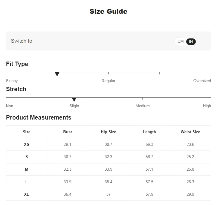
Task: Click the Stretch slider triangle marker
Action: (74, 100)
